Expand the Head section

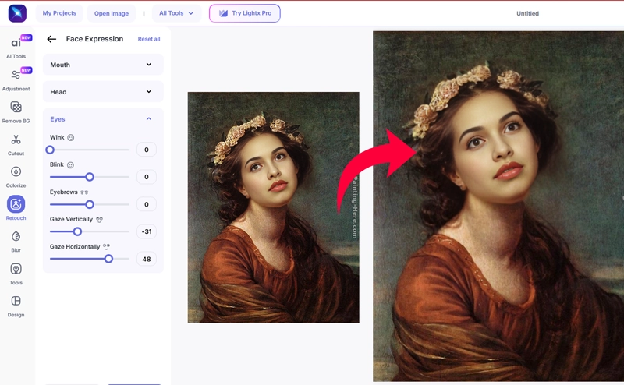pyautogui.click(x=103, y=91)
